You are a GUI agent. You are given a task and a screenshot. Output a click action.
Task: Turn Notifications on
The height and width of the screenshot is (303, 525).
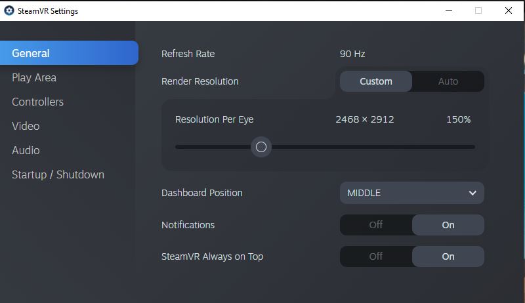(x=448, y=225)
